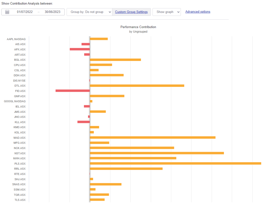This screenshot has width=266, height=203.
Task: Select the DTL.ASX orange bar
Action: pos(137,86)
